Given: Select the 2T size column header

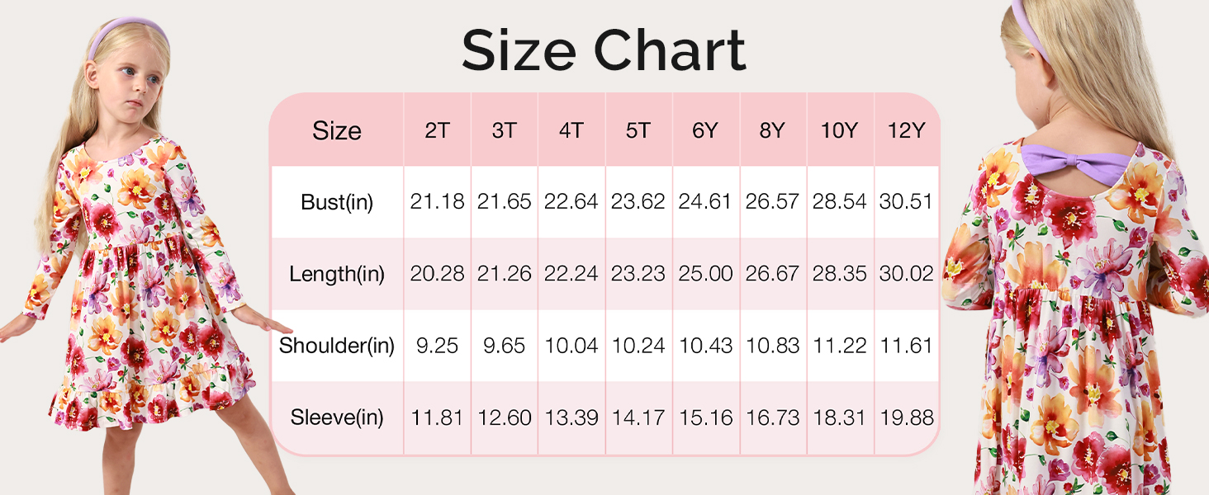Looking at the screenshot, I should (x=437, y=130).
